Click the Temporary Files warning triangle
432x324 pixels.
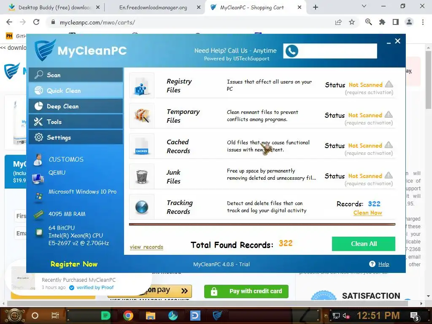389,114
